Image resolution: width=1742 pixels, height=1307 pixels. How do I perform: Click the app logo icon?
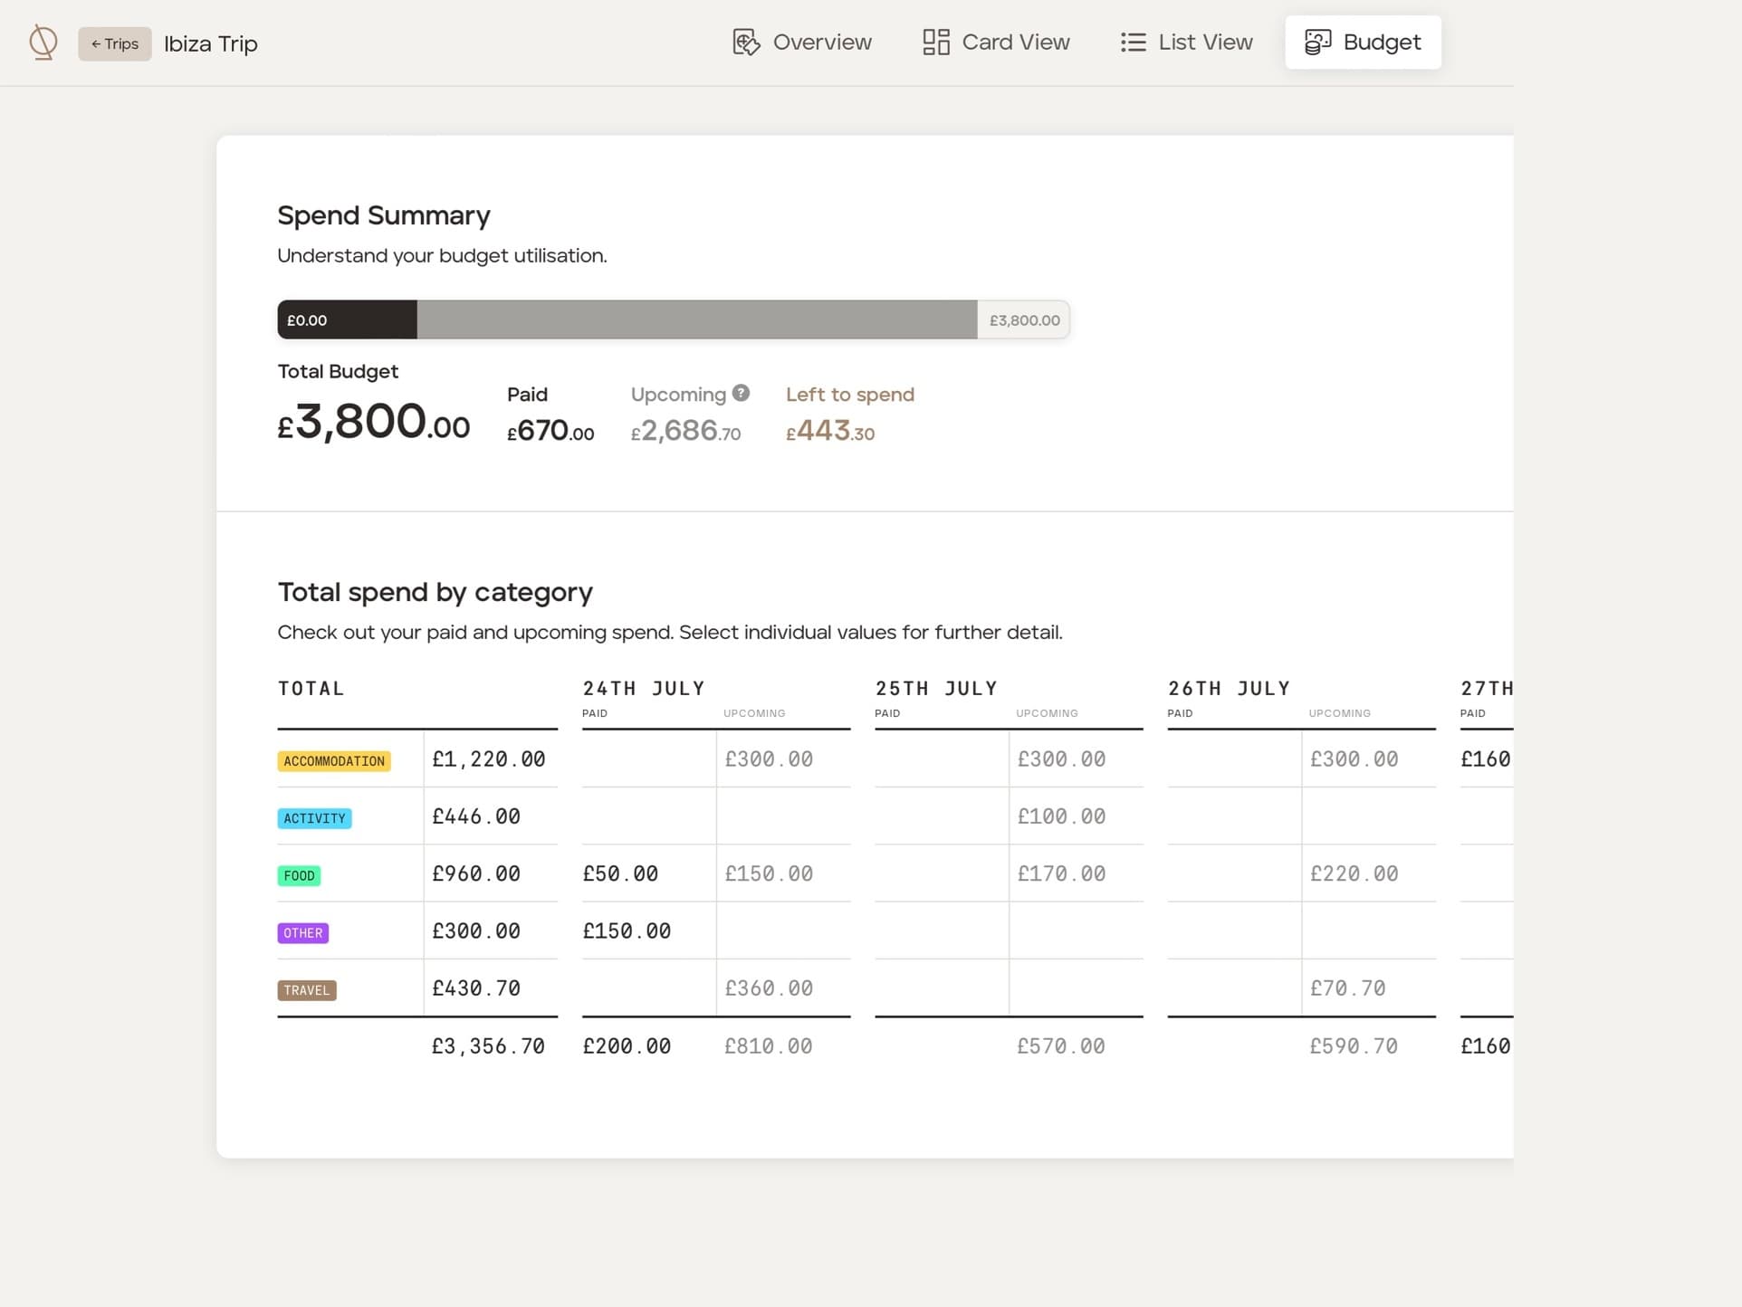pyautogui.click(x=43, y=43)
